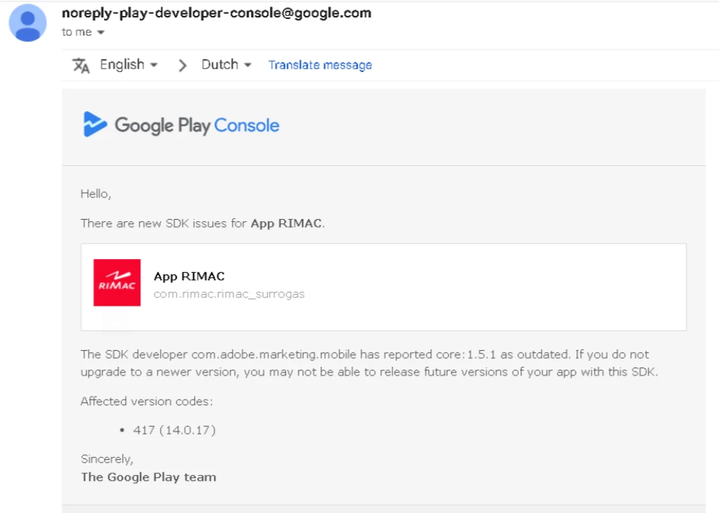This screenshot has width=719, height=513.
Task: Click the sender profile avatar
Action: click(28, 23)
